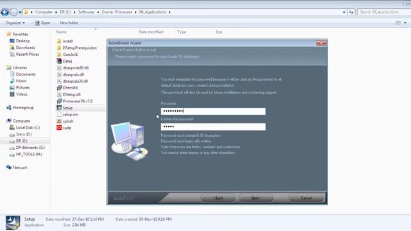Click New folder in toolbar
Screen dimensions: 411x231
(69, 23)
